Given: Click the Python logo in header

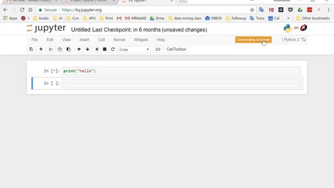Looking at the screenshot, I should (288, 28).
